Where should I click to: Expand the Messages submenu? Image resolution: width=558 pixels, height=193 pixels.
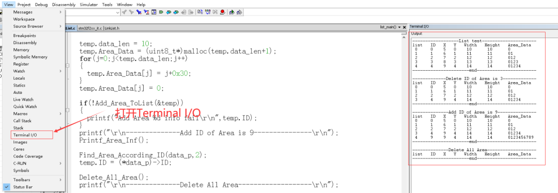coord(34,12)
